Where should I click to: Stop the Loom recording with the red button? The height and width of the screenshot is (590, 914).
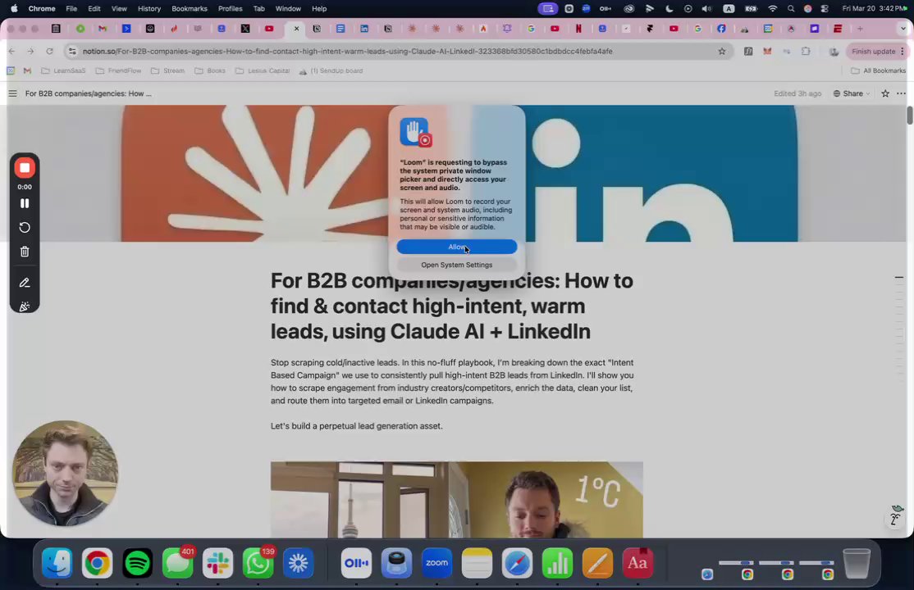[x=25, y=168]
